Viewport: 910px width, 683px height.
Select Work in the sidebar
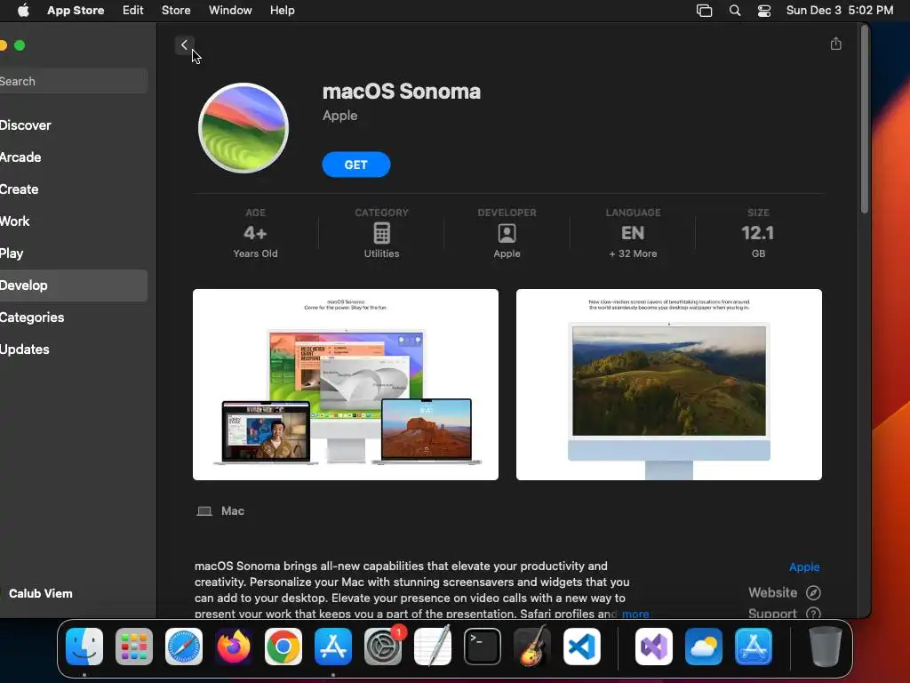[x=74, y=221]
